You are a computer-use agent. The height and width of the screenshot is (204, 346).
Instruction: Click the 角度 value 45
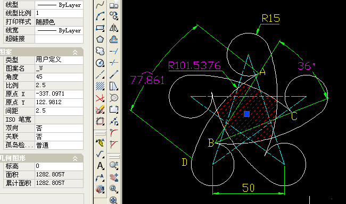point(59,77)
